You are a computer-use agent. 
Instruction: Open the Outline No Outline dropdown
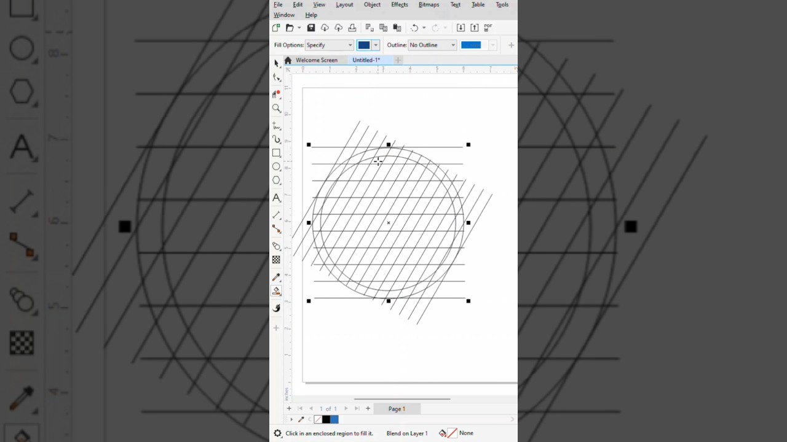(432, 45)
